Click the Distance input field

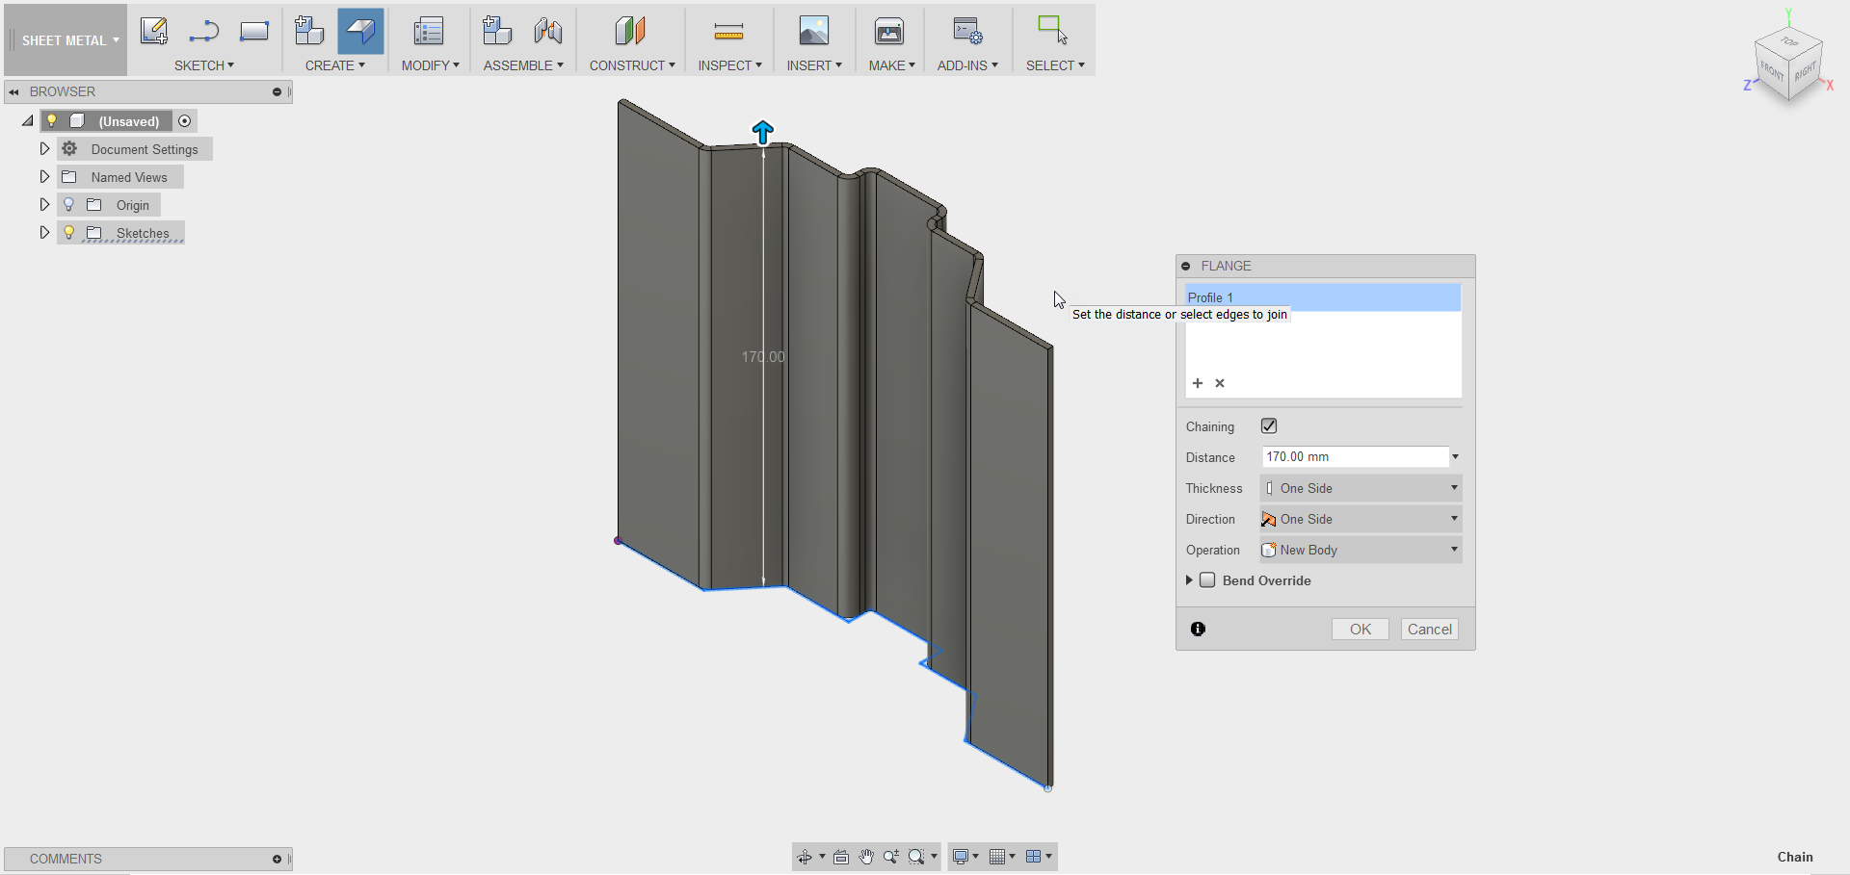click(1354, 457)
